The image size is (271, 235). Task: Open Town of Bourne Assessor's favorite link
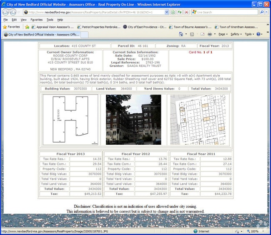pyautogui.click(x=190, y=27)
